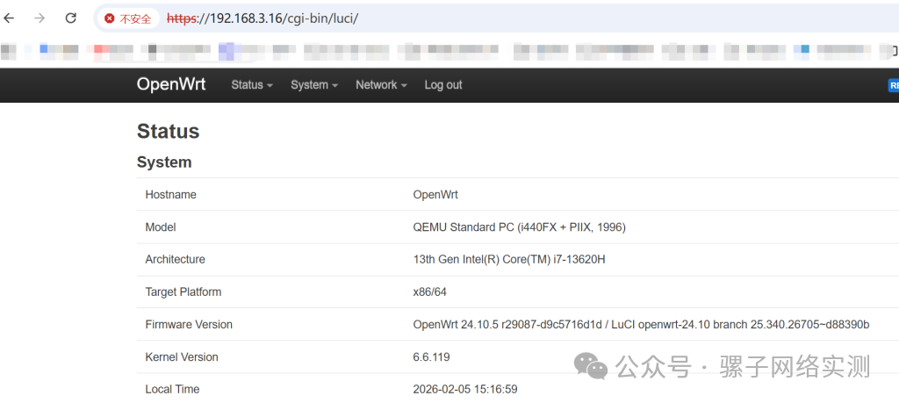
Task: Select the Hostname row label
Action: 171,195
